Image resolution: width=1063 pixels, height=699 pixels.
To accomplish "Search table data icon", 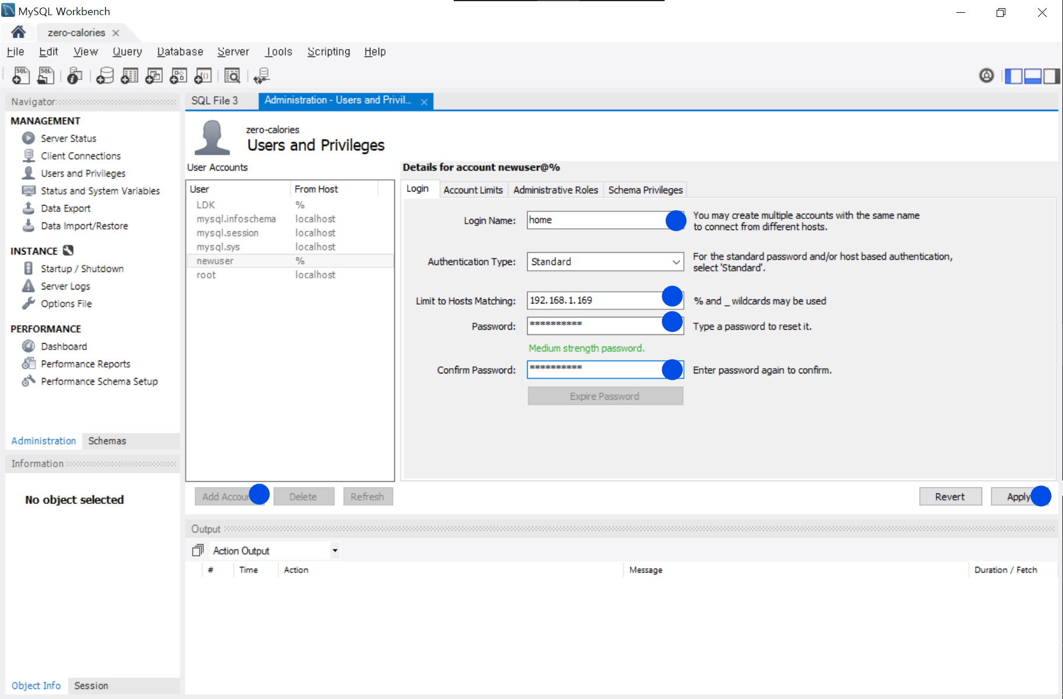I will [232, 75].
